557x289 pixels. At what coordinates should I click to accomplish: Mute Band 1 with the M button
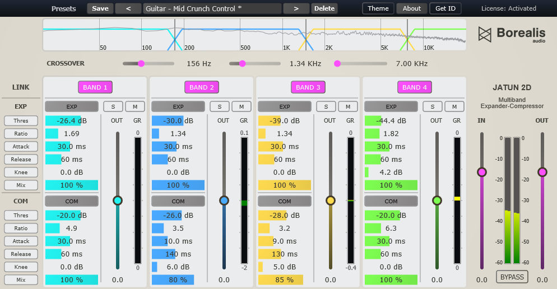[x=135, y=106]
